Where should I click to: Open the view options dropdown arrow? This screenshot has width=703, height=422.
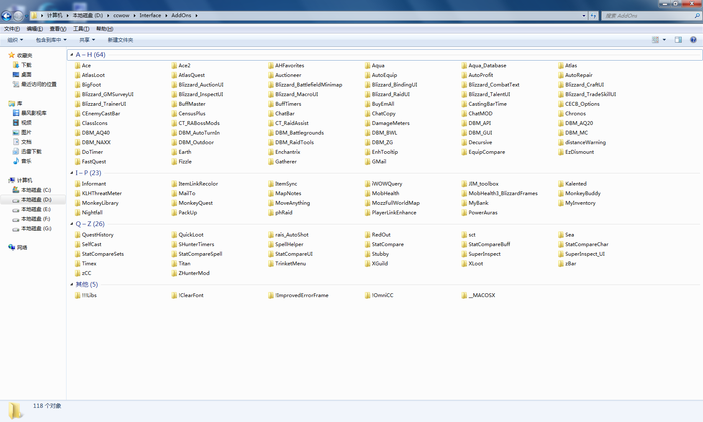(x=664, y=40)
